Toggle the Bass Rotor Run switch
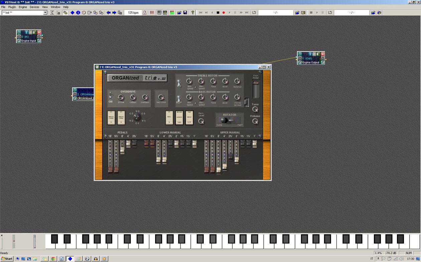Screen dimensions: 421x262 point(179,99)
